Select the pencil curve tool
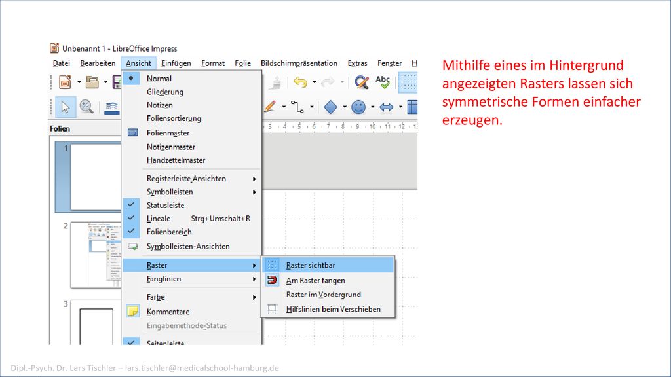The width and height of the screenshot is (671, 377). (270, 107)
